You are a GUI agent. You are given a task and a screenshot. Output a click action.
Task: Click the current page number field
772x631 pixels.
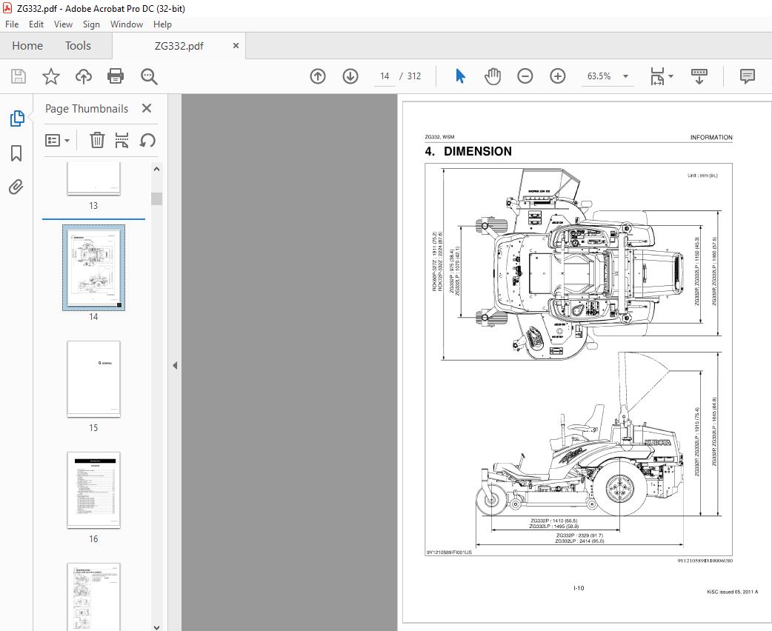385,76
